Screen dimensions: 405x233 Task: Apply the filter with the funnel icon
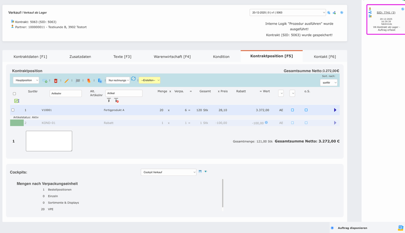pos(109,100)
